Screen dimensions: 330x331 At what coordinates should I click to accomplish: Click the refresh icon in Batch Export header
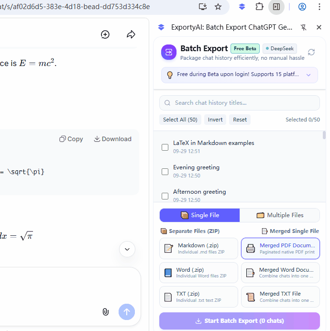[311, 52]
